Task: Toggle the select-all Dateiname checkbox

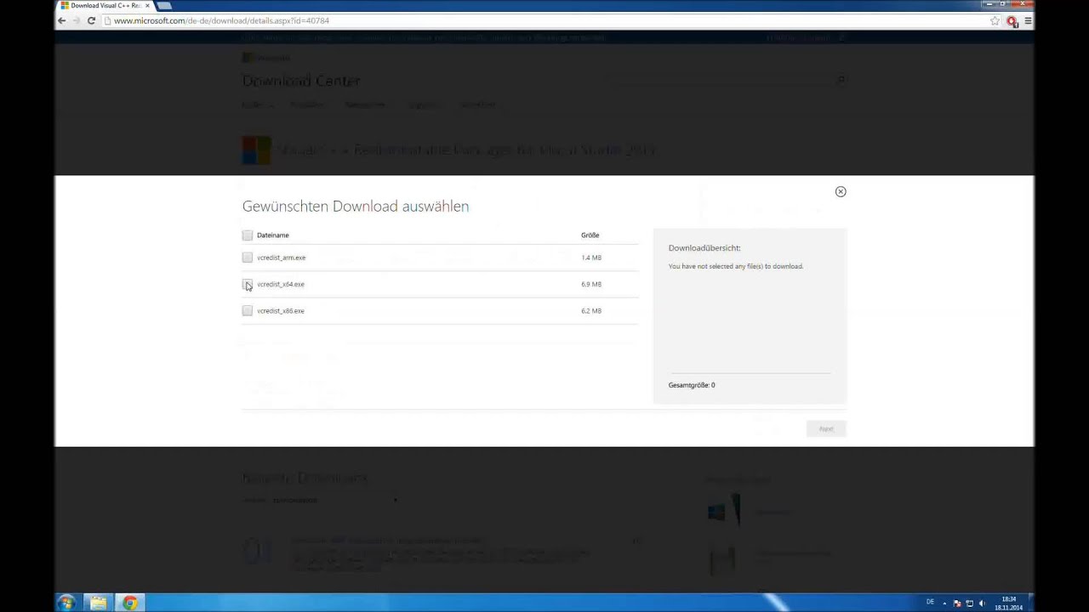Action: (248, 235)
